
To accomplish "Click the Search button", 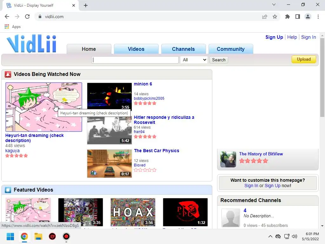I will click(x=219, y=60).
